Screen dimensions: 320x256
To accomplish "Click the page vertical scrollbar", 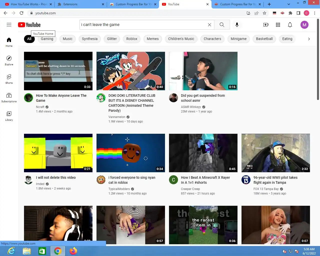I will (318, 60).
